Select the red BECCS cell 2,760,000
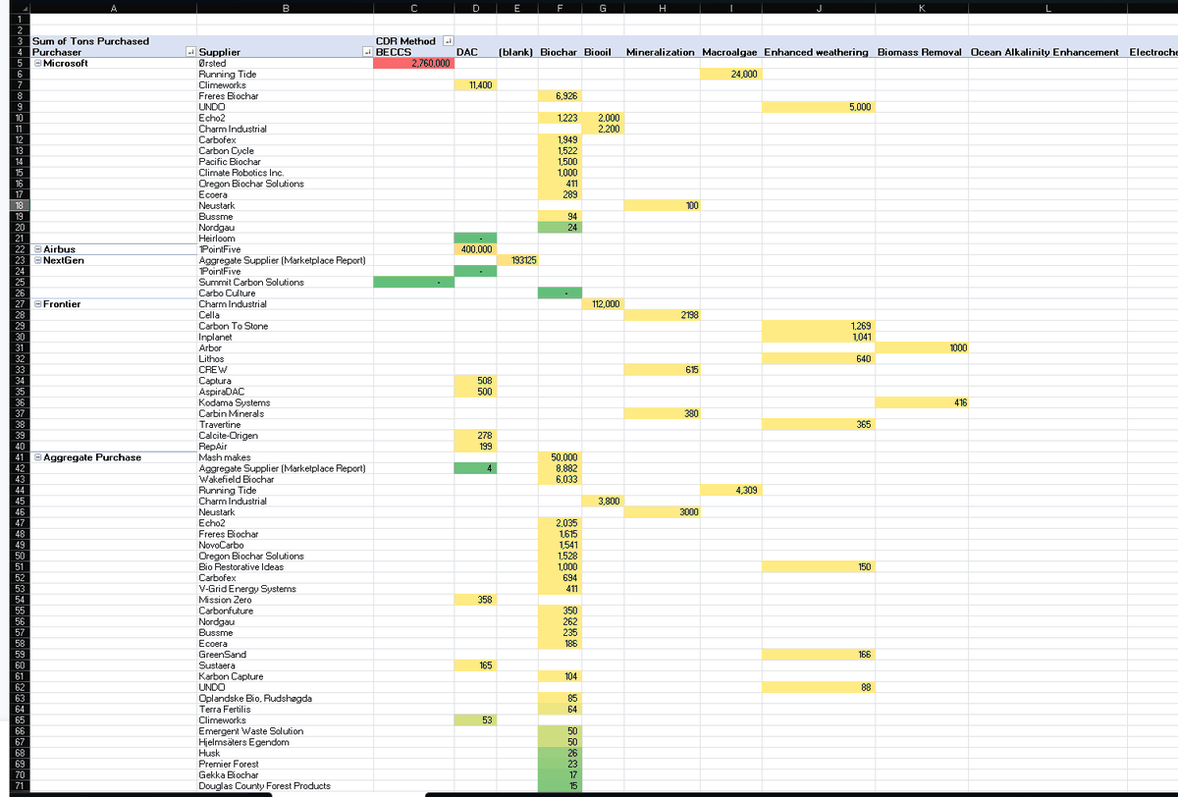1178x797 pixels. pos(413,63)
